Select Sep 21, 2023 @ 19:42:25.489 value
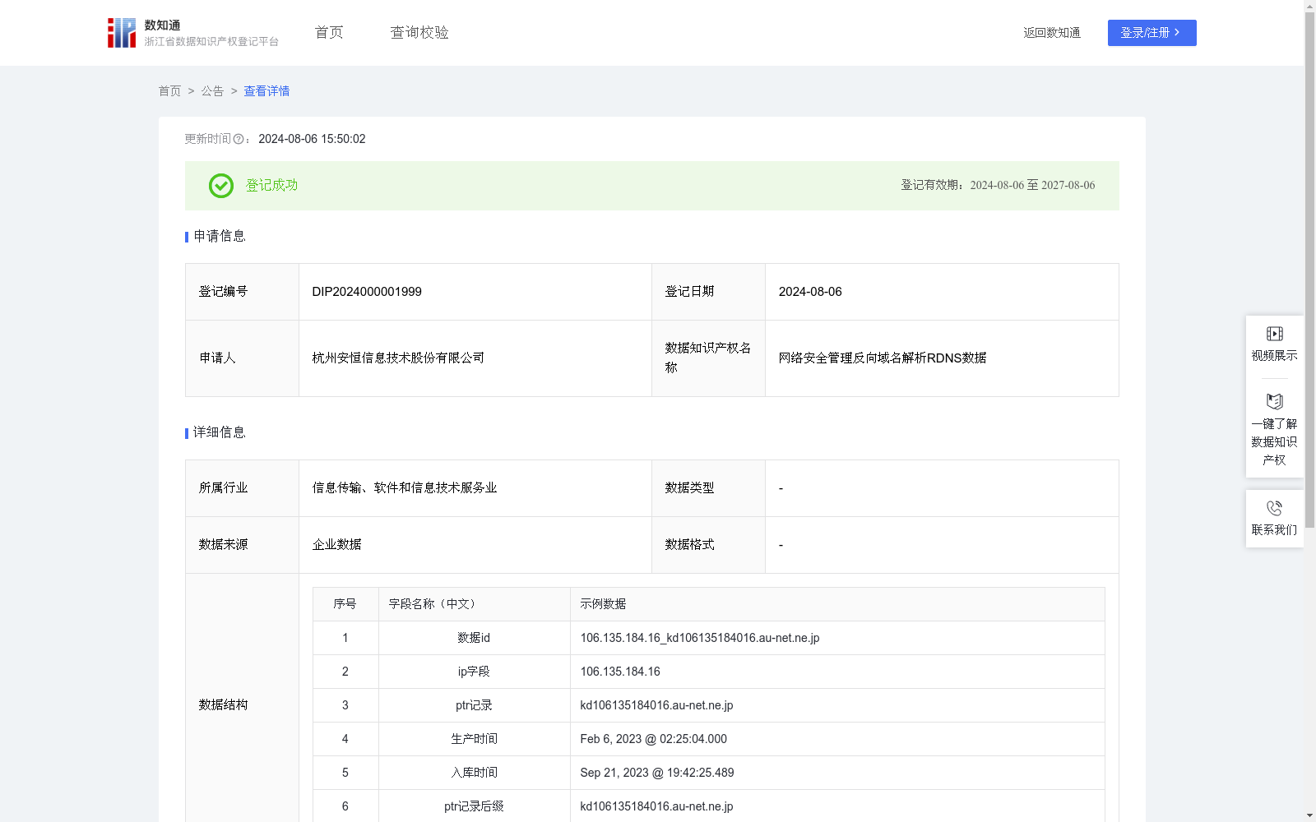Image resolution: width=1316 pixels, height=822 pixels. pyautogui.click(x=657, y=773)
